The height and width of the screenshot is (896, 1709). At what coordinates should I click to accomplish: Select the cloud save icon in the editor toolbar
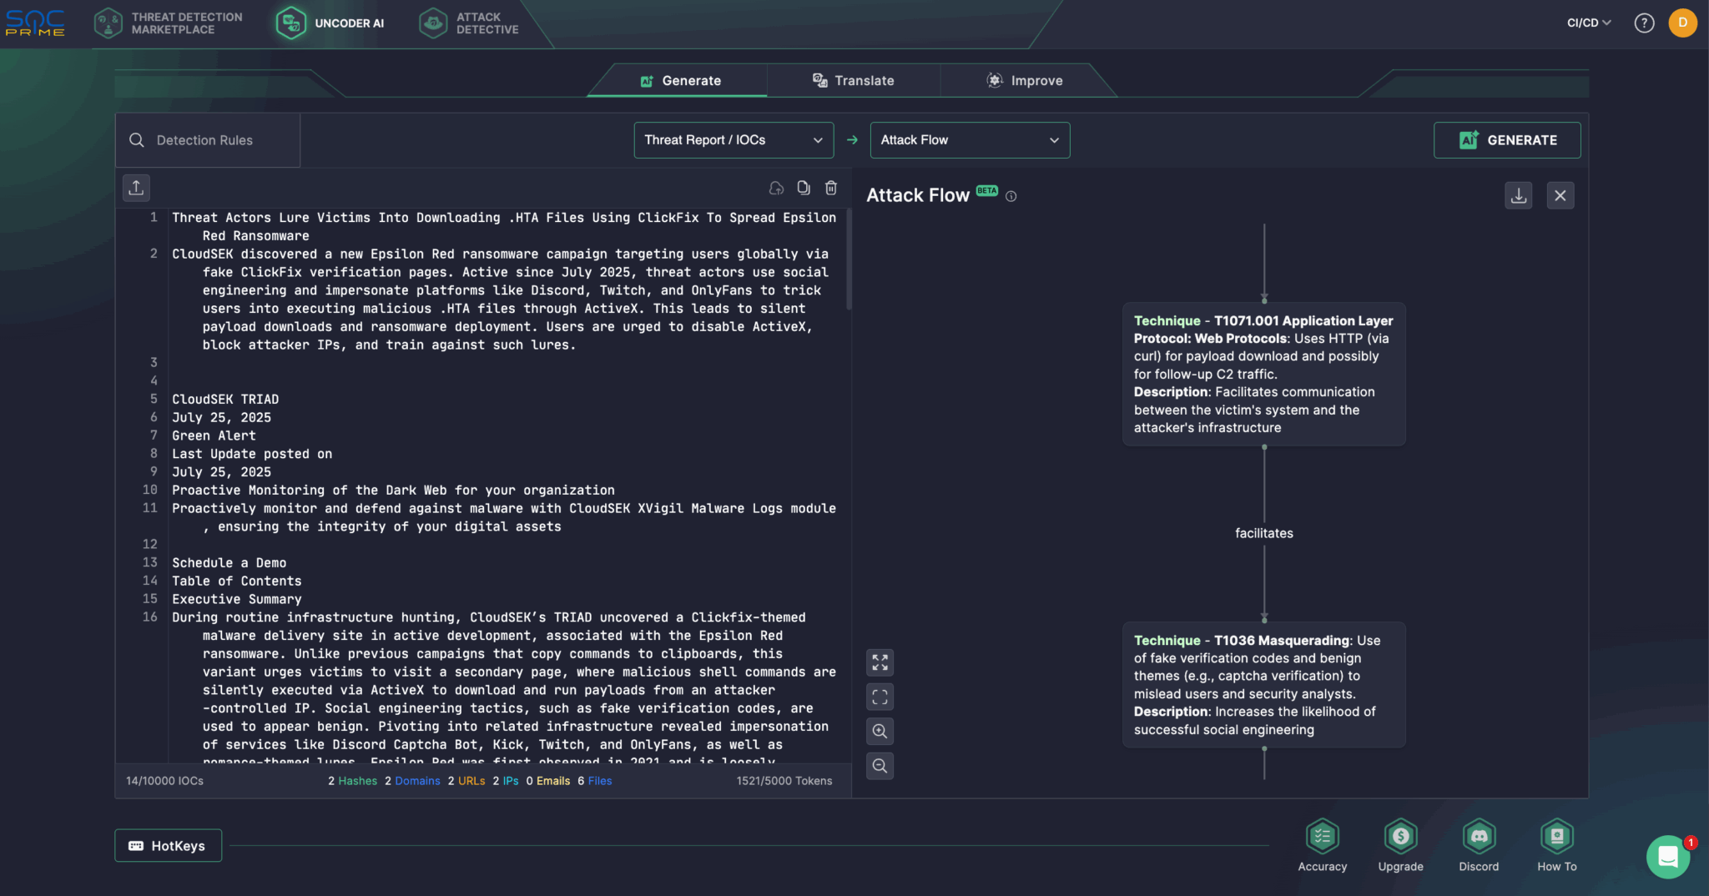775,188
